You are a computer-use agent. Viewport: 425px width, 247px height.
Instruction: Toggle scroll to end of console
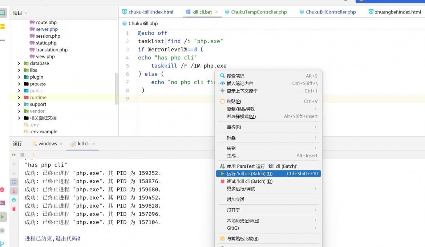14,191
